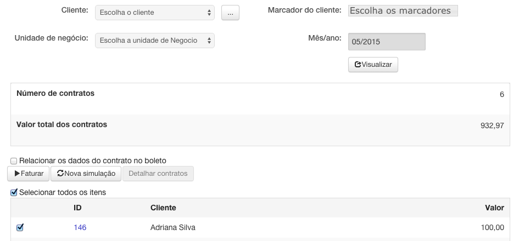Uncheck the Adriana Silva row checkbox
Image resolution: width=519 pixels, height=241 pixels.
click(20, 227)
